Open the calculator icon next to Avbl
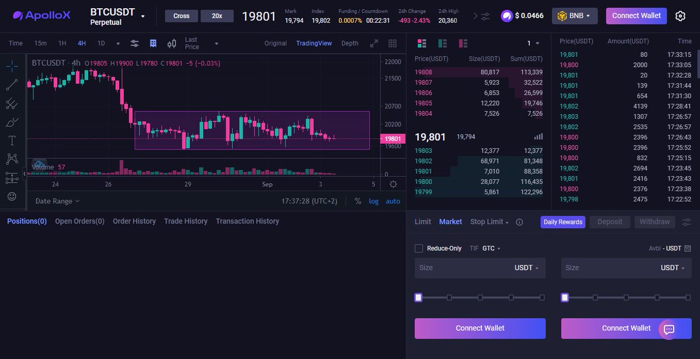The height and width of the screenshot is (359, 700). [x=688, y=248]
